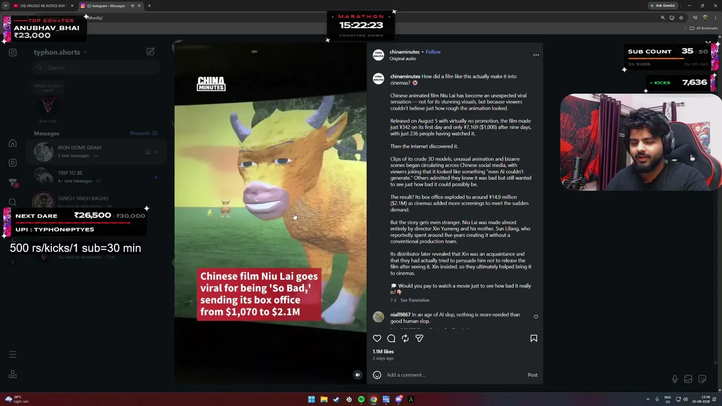Show hidden system tray icons

648,400
